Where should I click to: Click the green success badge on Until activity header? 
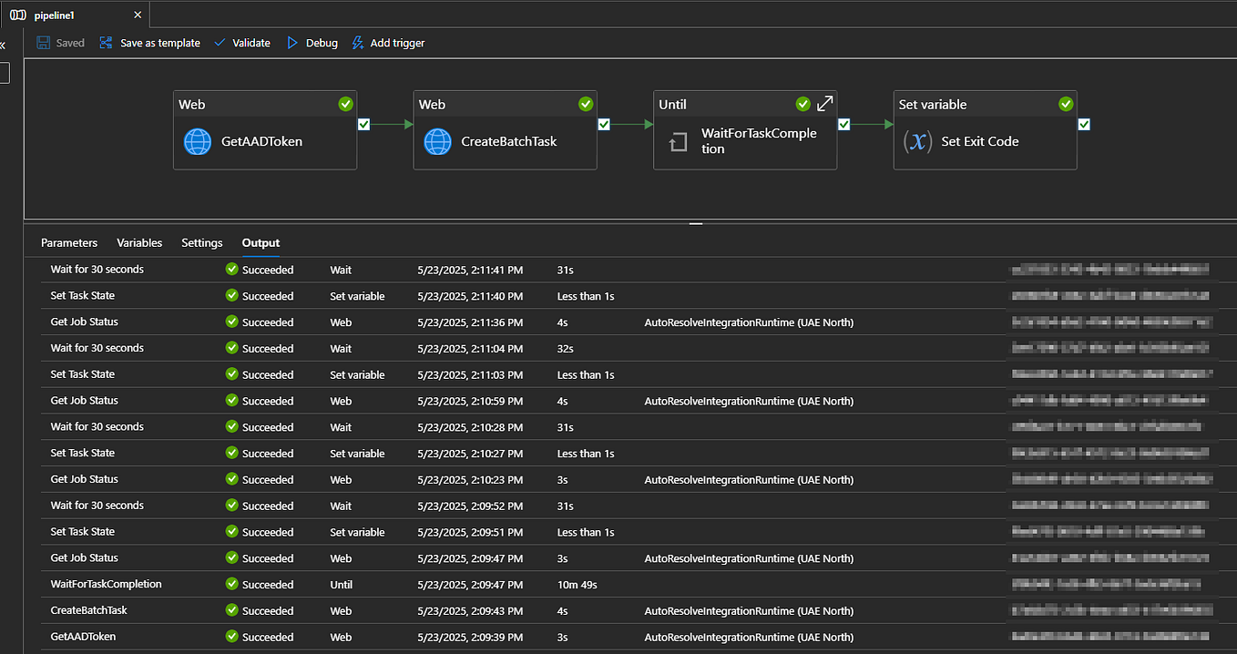803,104
